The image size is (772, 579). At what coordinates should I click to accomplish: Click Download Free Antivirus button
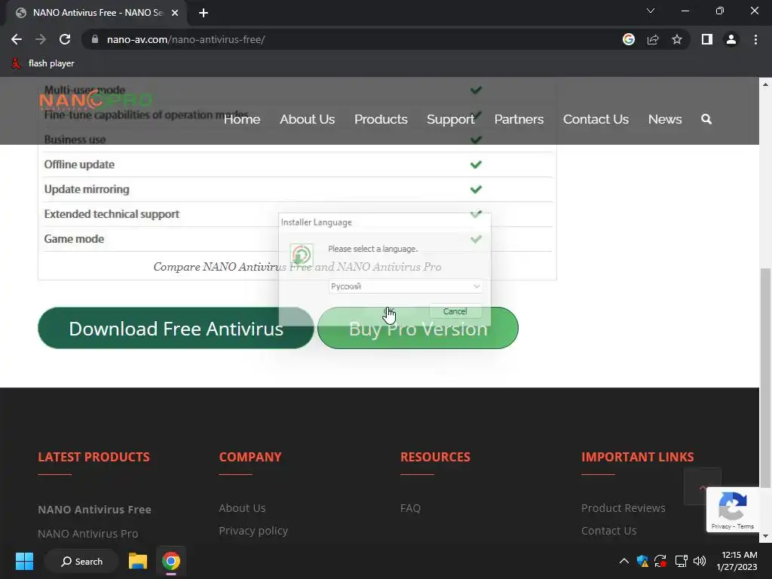176,329
